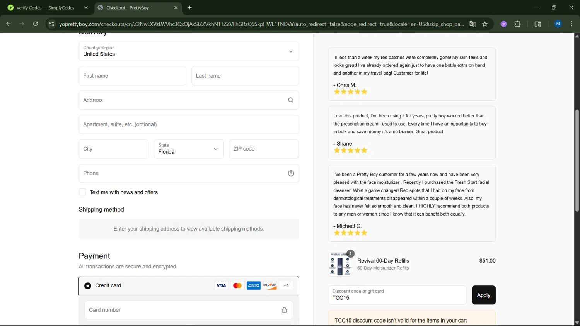Click the Discover card logo

[x=270, y=285]
